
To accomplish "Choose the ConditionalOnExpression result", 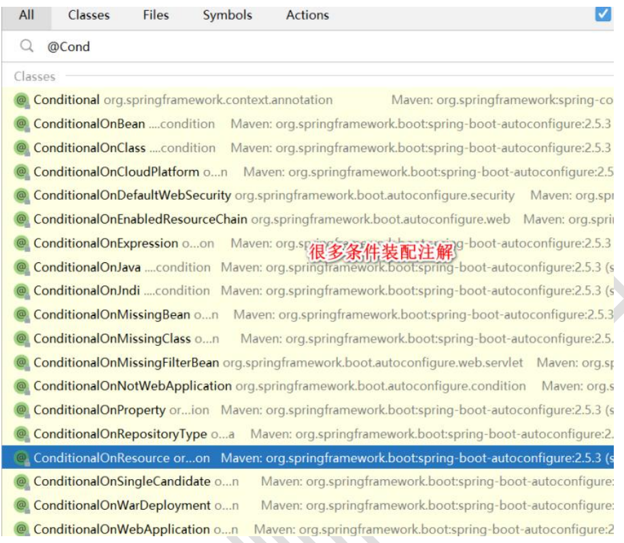I will (308, 243).
